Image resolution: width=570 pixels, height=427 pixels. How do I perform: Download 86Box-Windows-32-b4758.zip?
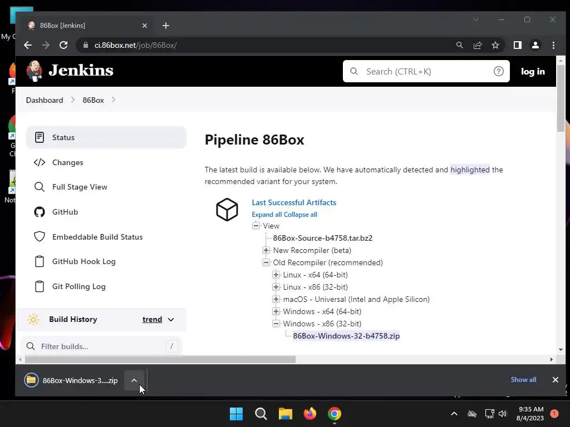(346, 336)
